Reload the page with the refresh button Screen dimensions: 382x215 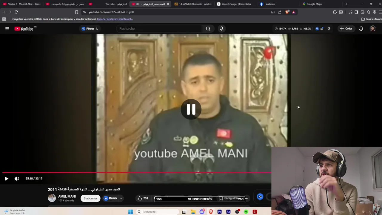[16, 12]
